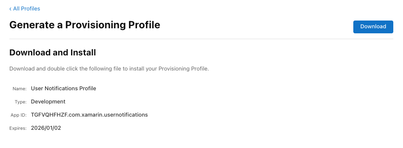
Task: Go back via the All Profiles link
Action: [25, 9]
